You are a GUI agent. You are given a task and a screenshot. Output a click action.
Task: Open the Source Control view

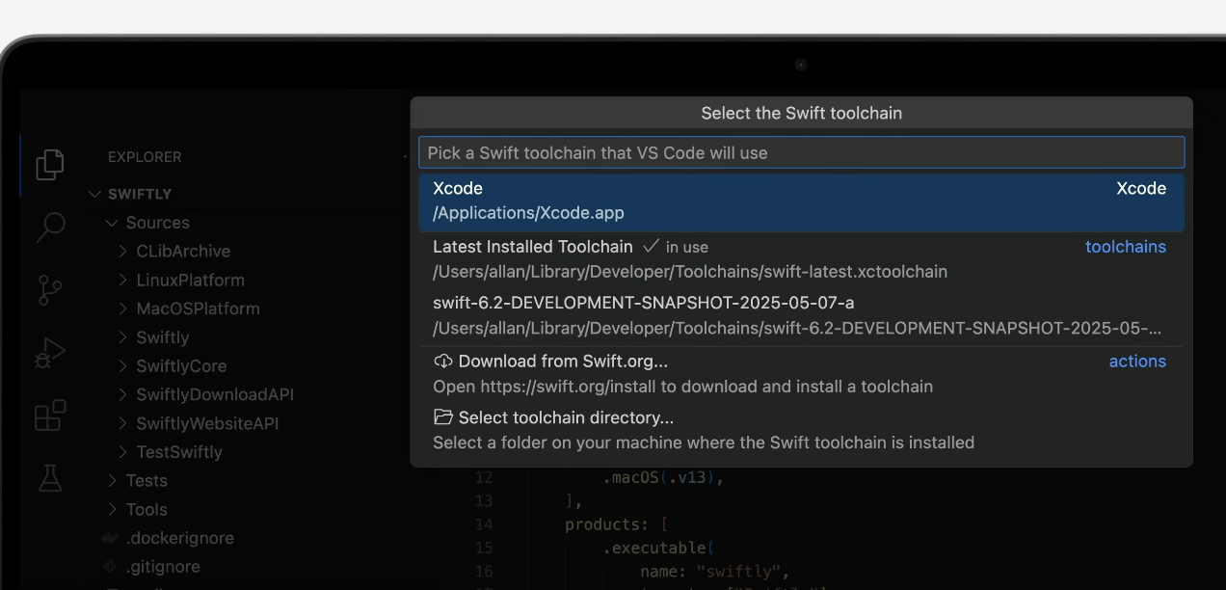click(x=49, y=290)
